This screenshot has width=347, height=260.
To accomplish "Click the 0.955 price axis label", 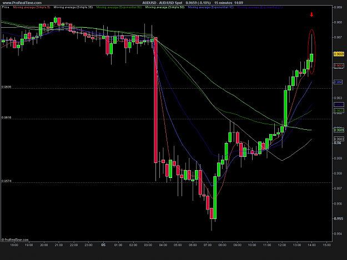I will pos(338,218).
